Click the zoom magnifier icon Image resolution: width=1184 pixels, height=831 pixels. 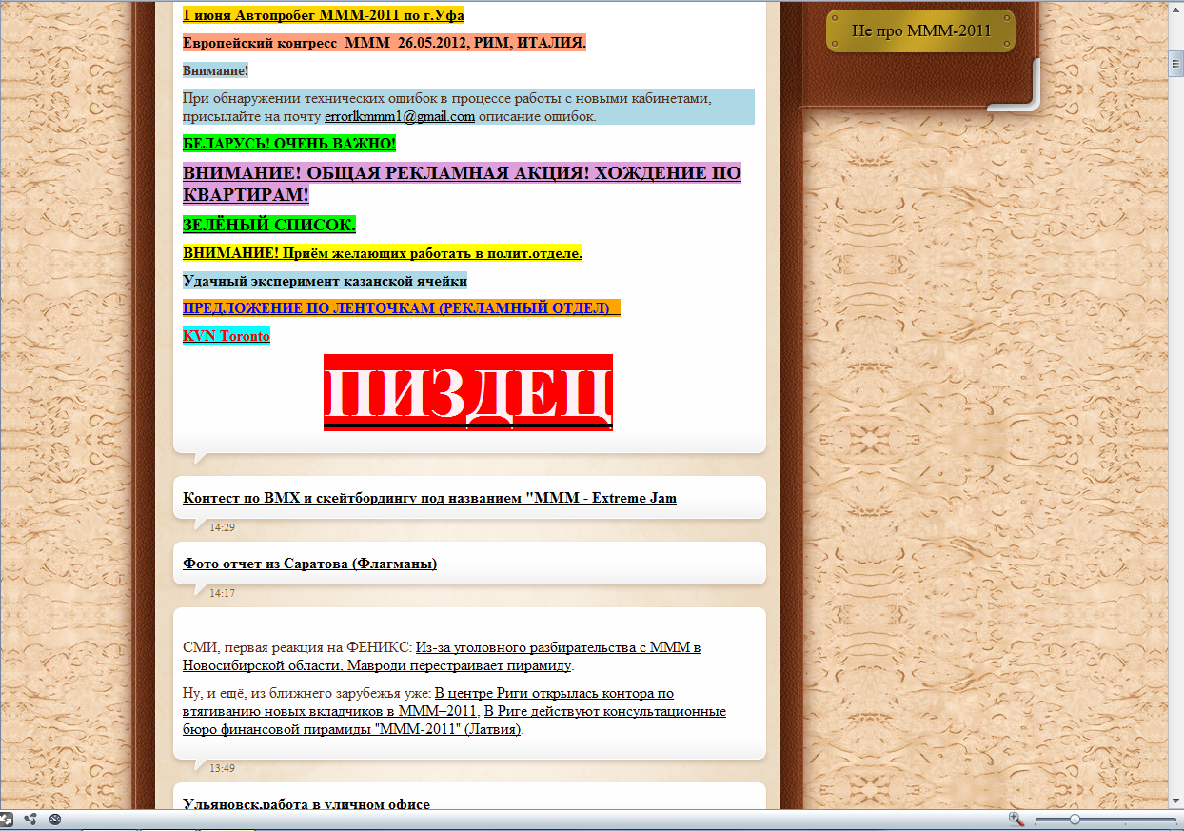coord(1016,819)
